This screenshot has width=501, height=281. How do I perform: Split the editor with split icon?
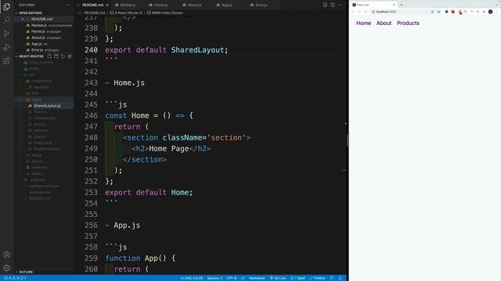point(333,5)
